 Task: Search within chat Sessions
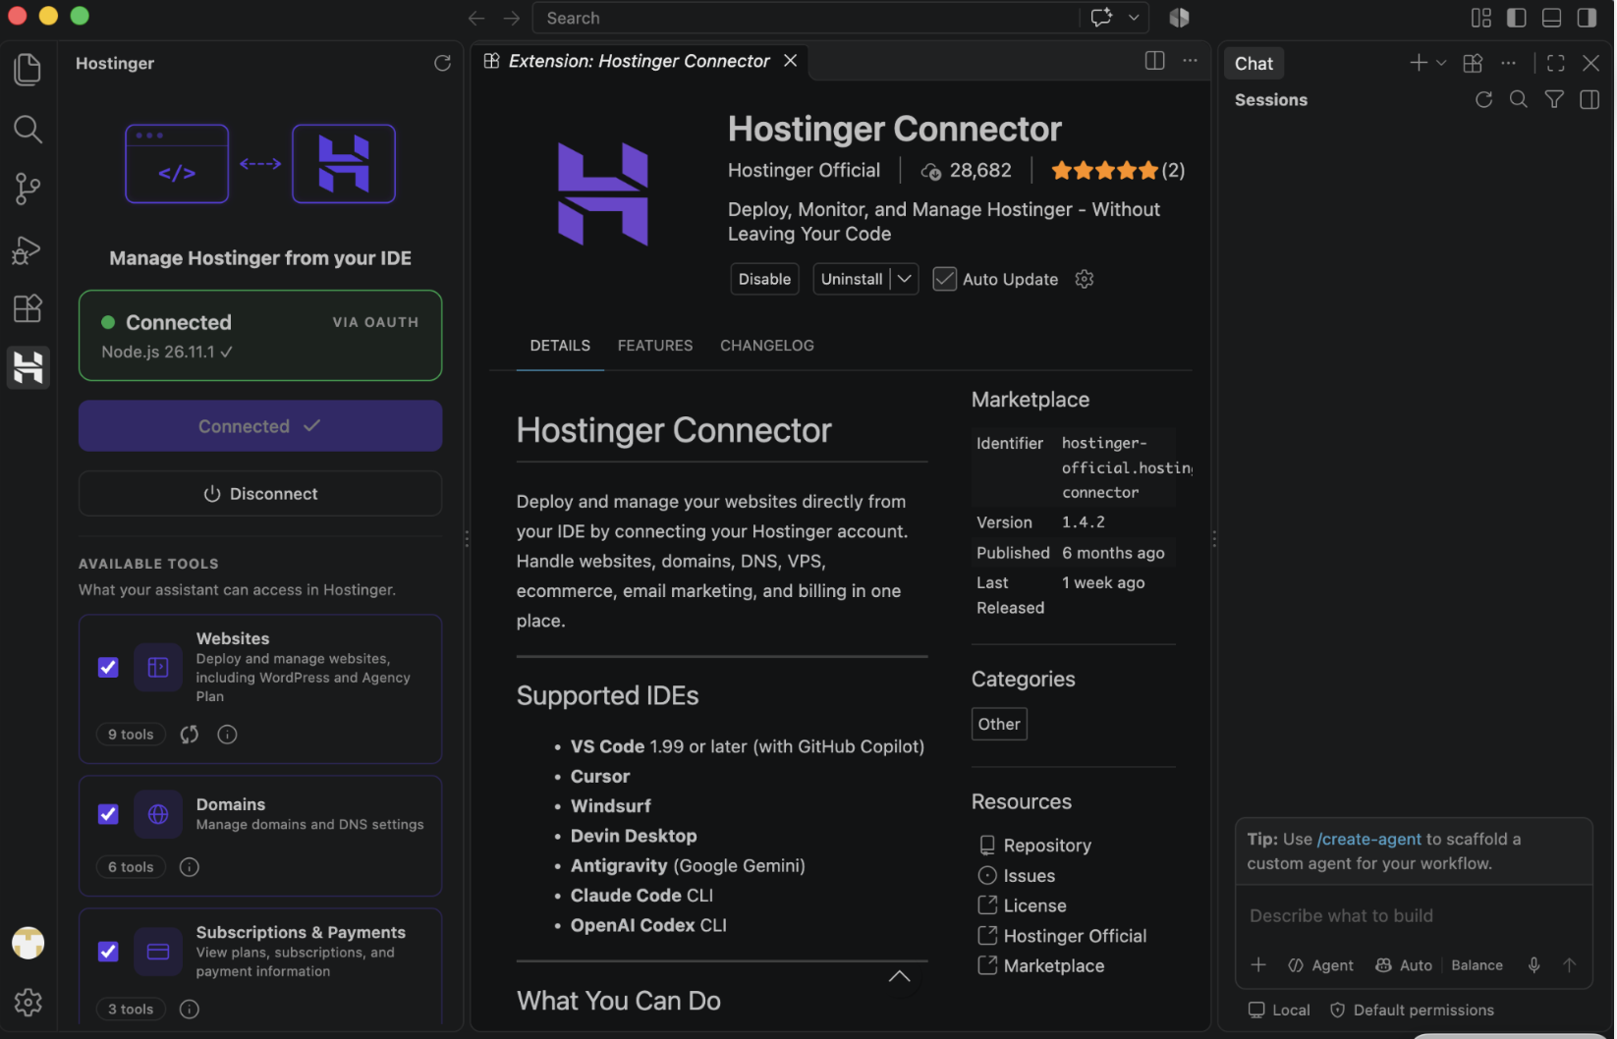pyautogui.click(x=1518, y=99)
